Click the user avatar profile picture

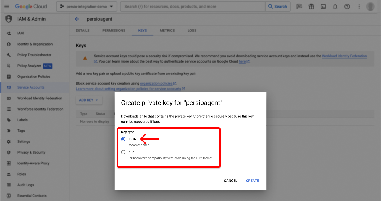370,7
